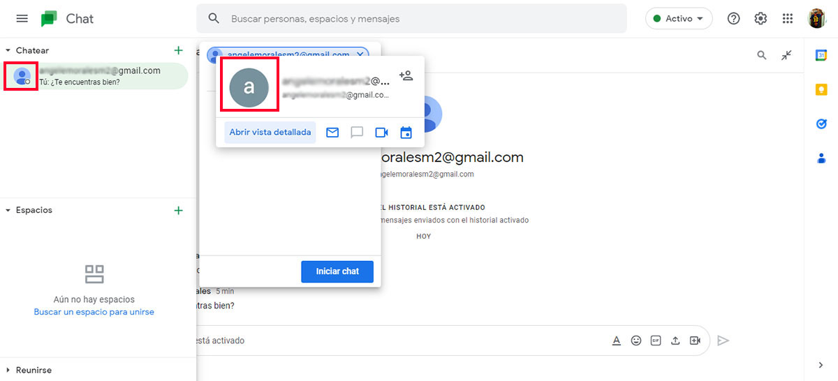Click Buscar un espacio para unirse link

tap(94, 312)
